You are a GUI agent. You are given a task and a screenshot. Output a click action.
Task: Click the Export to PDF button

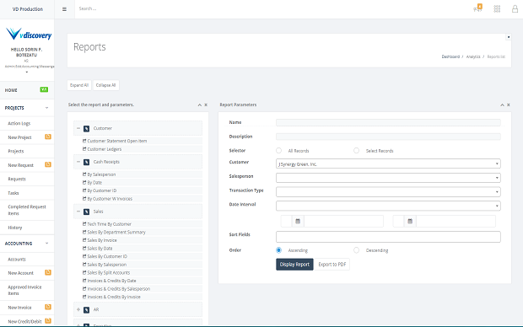tap(332, 265)
